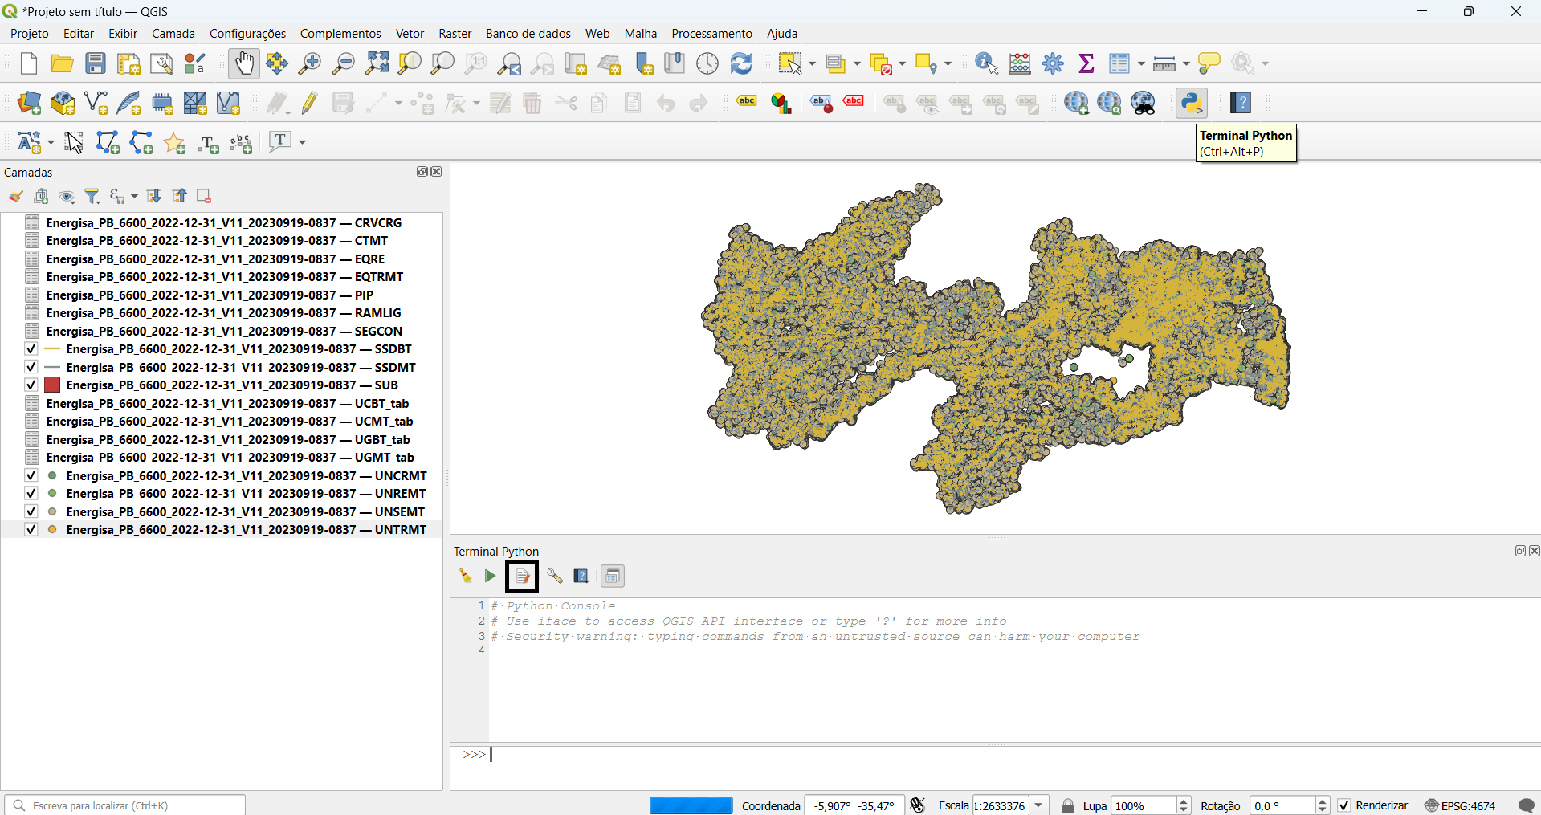Select the Pan Map hand tool
Viewport: 1541px width, 815px height.
(x=243, y=63)
